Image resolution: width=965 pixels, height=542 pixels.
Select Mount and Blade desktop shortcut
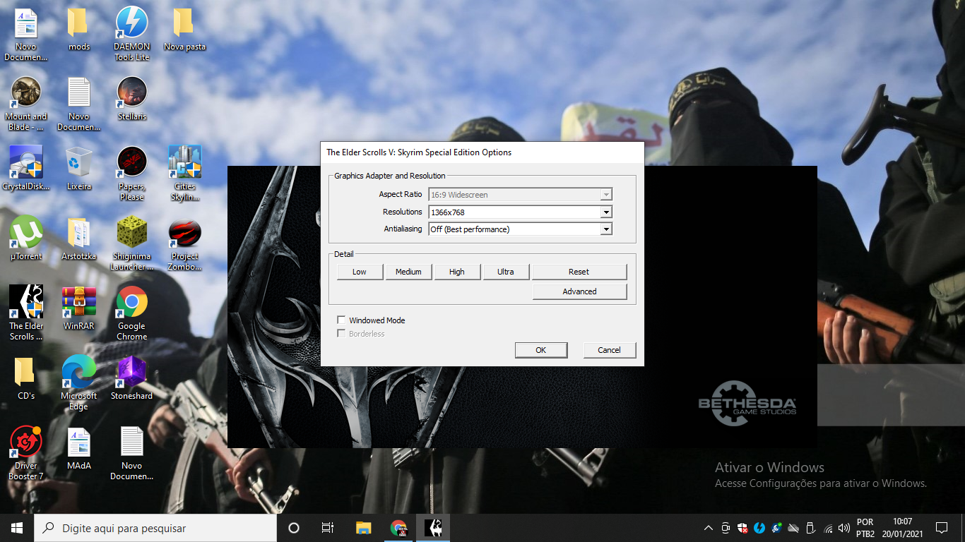coord(26,104)
